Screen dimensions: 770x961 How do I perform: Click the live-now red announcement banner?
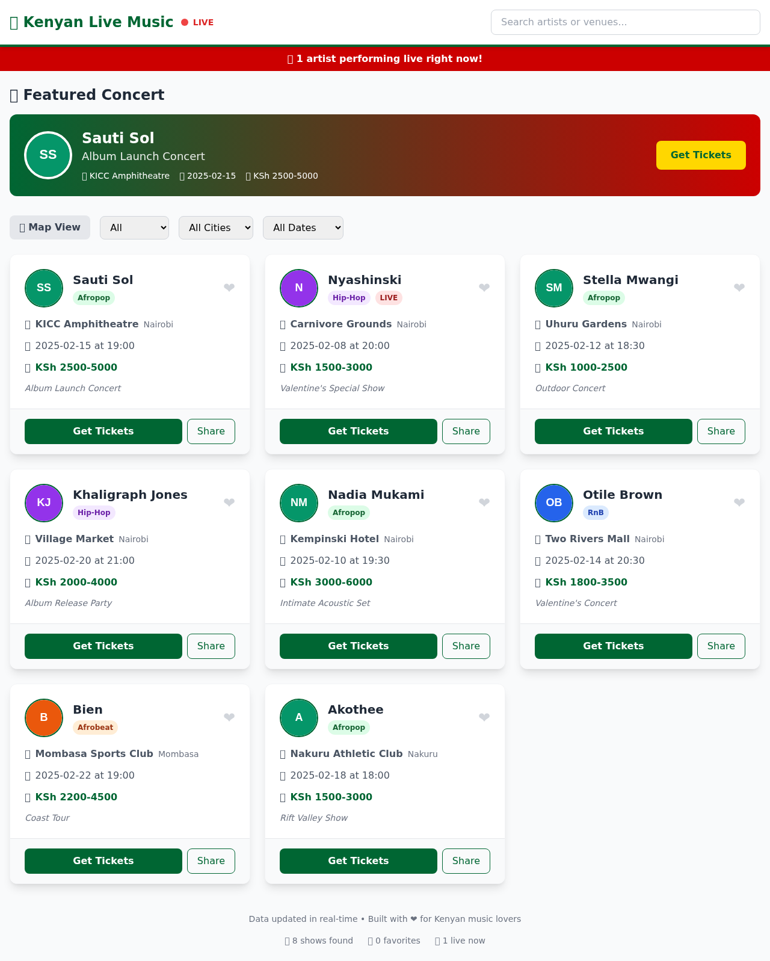385,59
